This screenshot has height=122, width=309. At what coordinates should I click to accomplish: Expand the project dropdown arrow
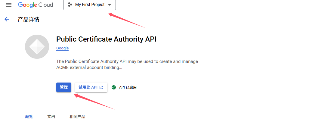pos(109,5)
